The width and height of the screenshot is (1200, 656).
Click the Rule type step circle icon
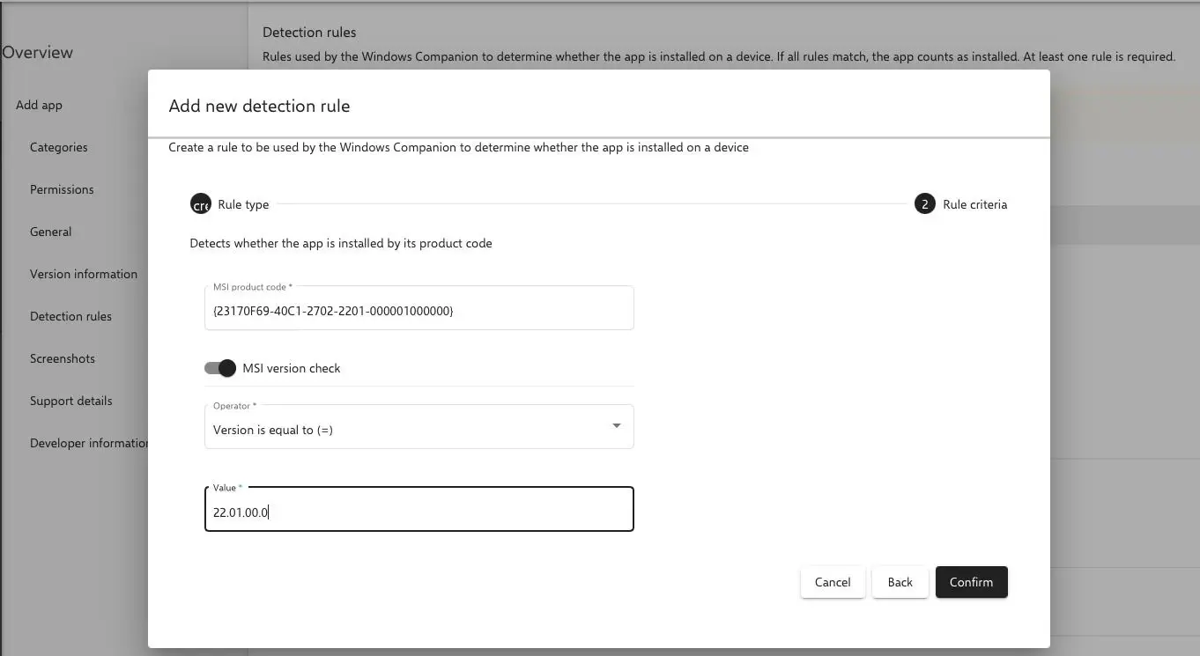201,204
